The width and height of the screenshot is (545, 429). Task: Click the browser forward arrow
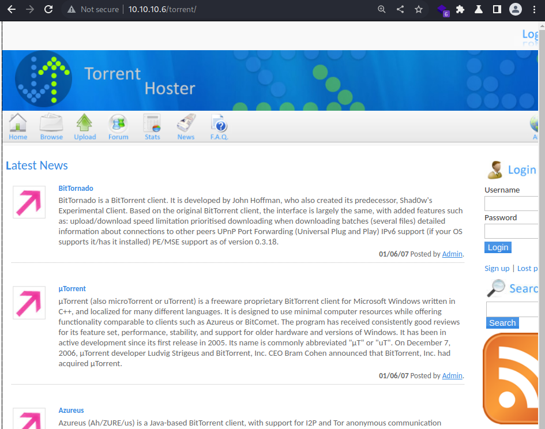(30, 9)
